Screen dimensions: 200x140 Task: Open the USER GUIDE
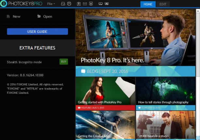pyautogui.click(x=37, y=32)
